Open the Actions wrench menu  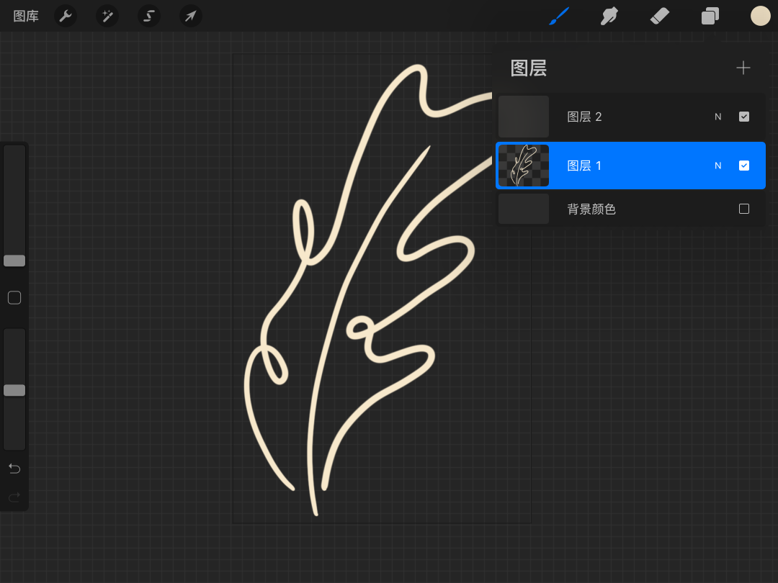pyautogui.click(x=66, y=16)
